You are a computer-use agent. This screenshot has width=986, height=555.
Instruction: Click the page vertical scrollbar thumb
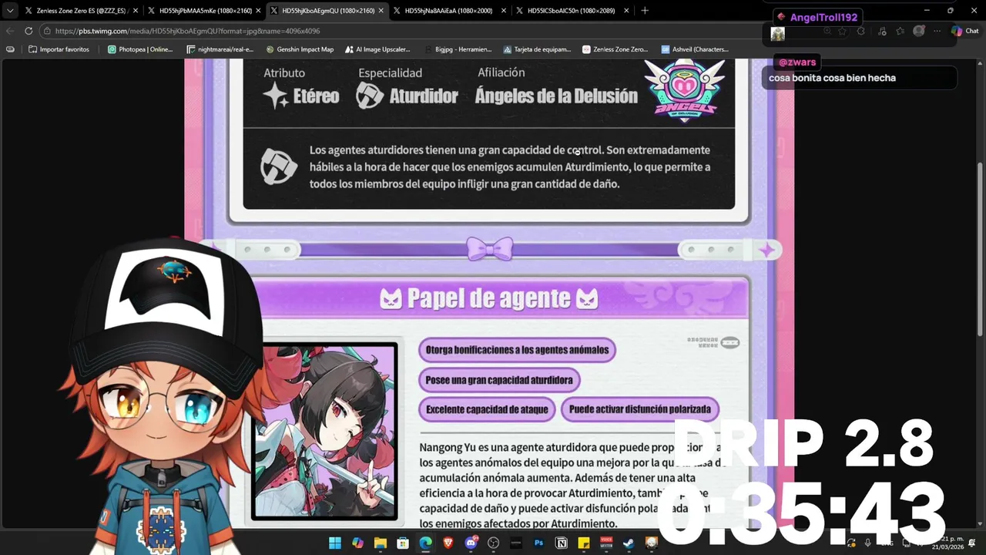point(981,248)
